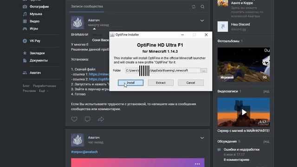Open the poll's three-dots menu
This screenshot has height=167, width=297.
coord(197,164)
